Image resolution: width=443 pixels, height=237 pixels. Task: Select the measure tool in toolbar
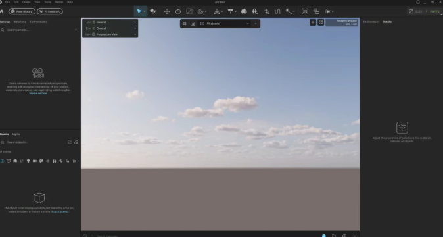click(x=289, y=11)
